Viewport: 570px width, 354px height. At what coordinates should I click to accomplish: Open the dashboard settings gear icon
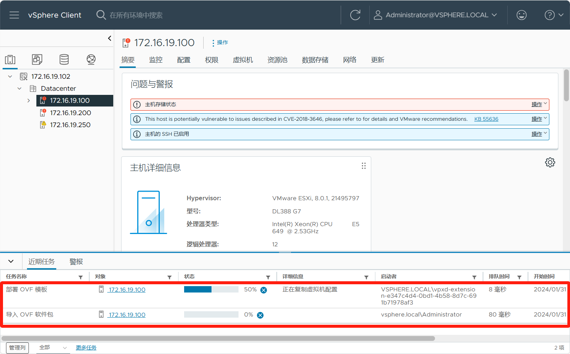(x=550, y=162)
